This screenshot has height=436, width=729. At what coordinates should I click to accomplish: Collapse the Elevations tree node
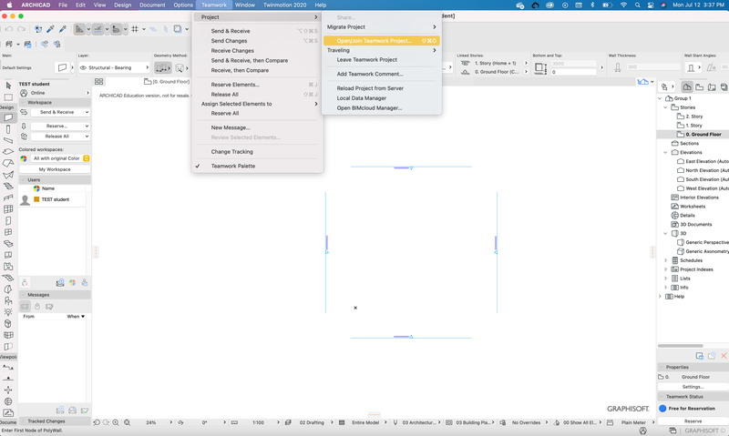pyautogui.click(x=665, y=152)
